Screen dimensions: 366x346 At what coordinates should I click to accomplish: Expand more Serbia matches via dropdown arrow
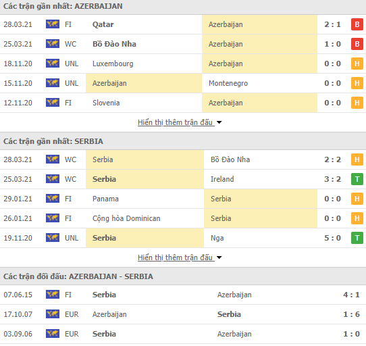tap(219, 257)
